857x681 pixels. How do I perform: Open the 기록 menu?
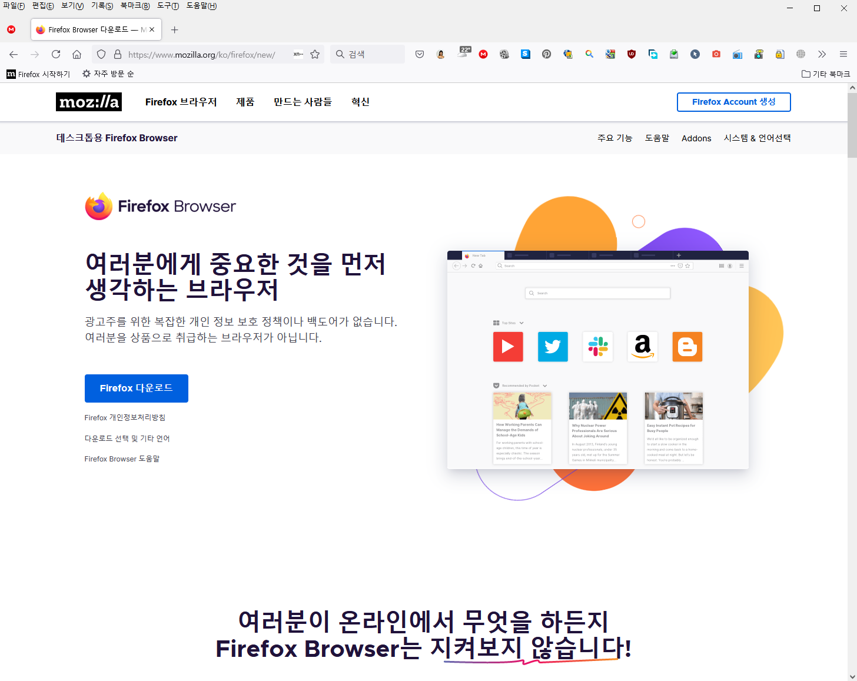coord(102,6)
